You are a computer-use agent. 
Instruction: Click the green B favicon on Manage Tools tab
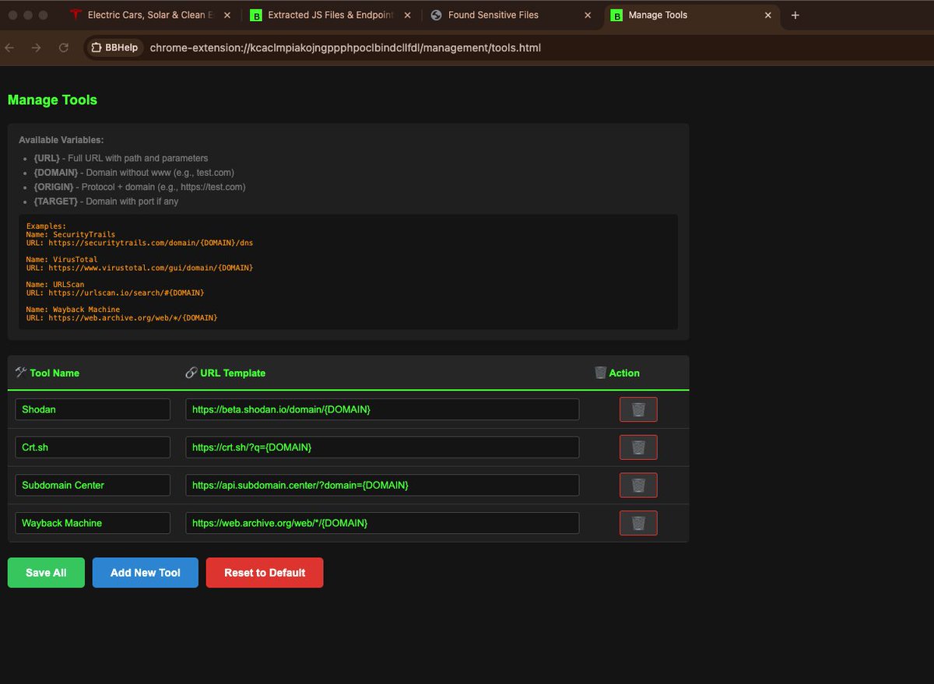point(616,15)
